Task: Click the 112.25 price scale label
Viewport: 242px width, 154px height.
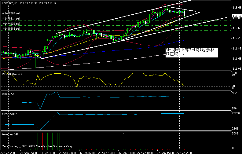Action: [237, 38]
